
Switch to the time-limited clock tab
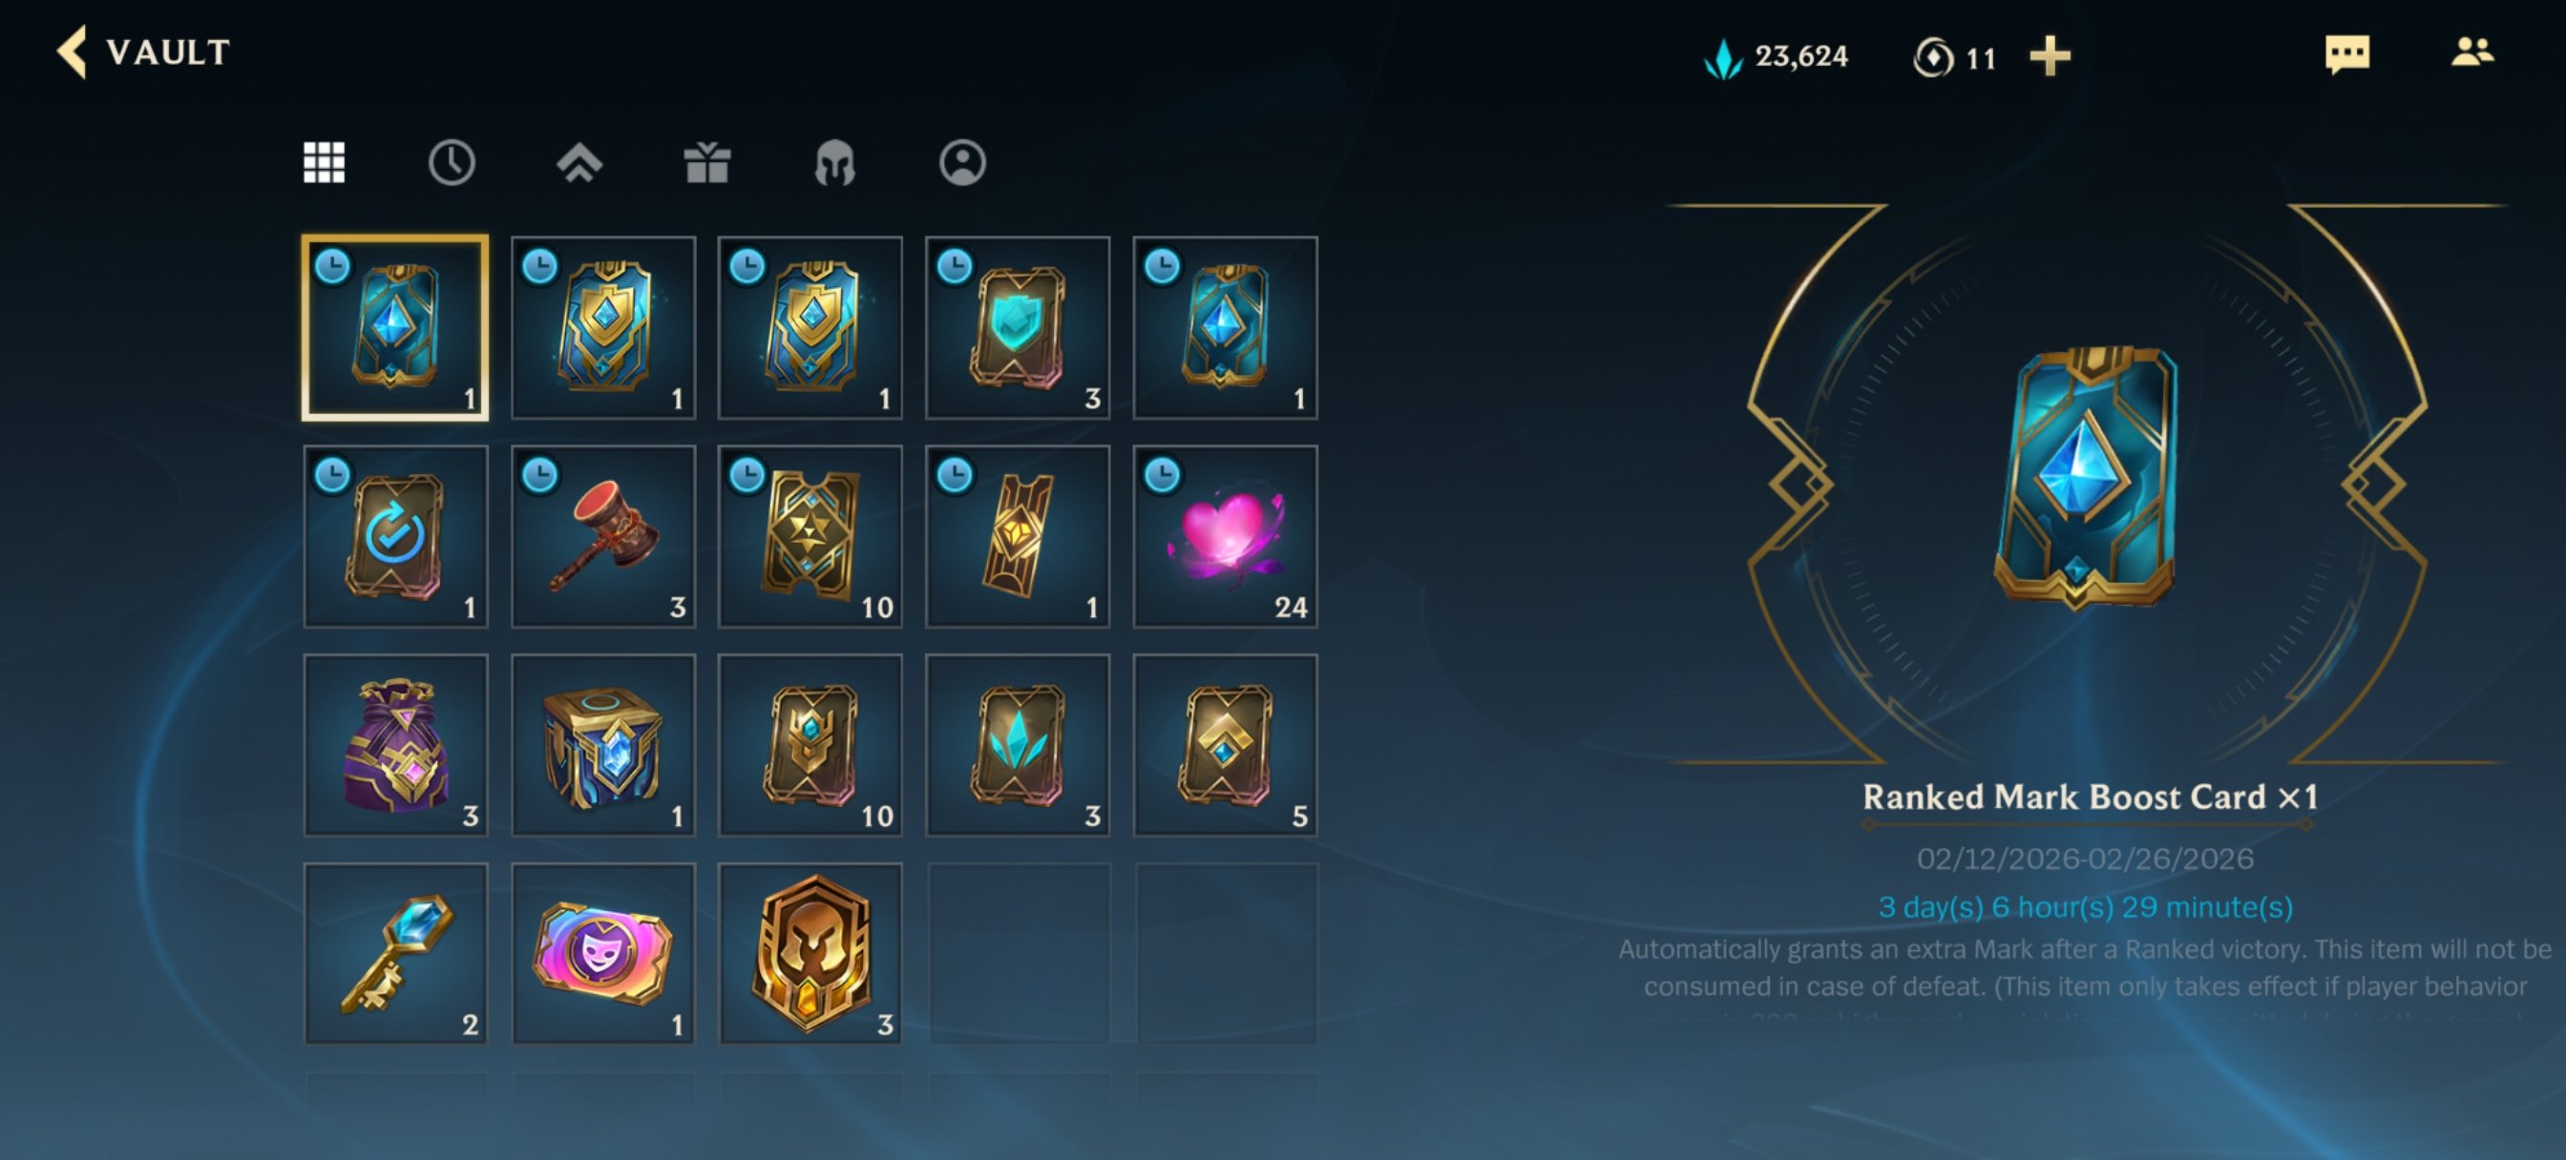452,162
